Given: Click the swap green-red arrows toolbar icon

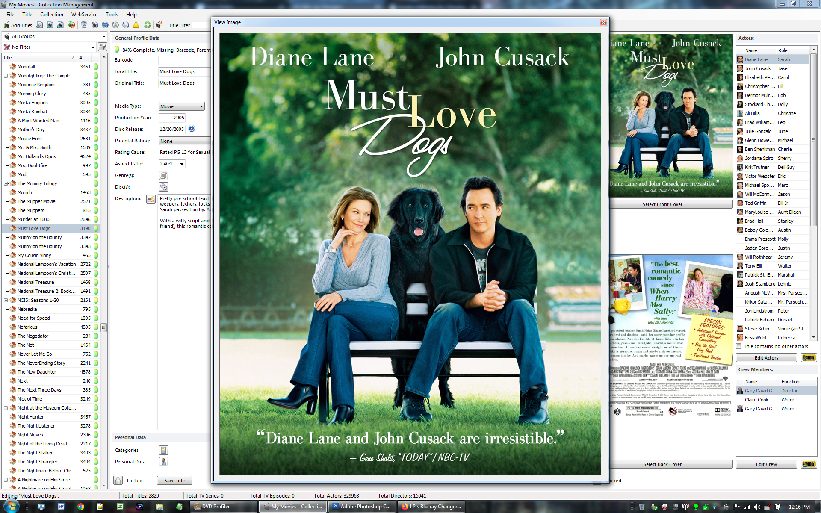Looking at the screenshot, I should (72, 25).
